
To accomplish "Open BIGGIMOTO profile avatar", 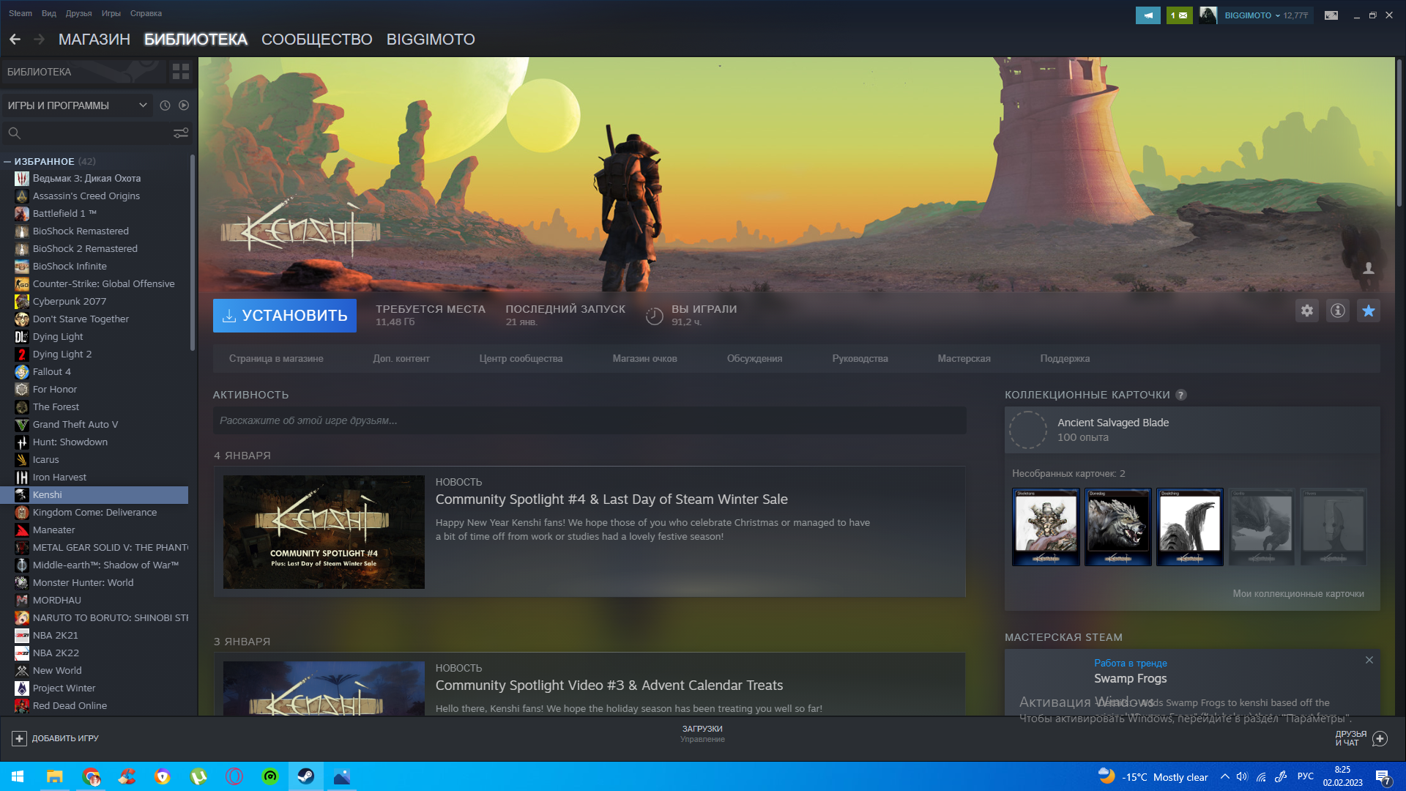I will pos(1208,15).
